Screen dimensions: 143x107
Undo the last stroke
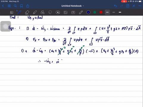pyautogui.click(x=115, y=6)
